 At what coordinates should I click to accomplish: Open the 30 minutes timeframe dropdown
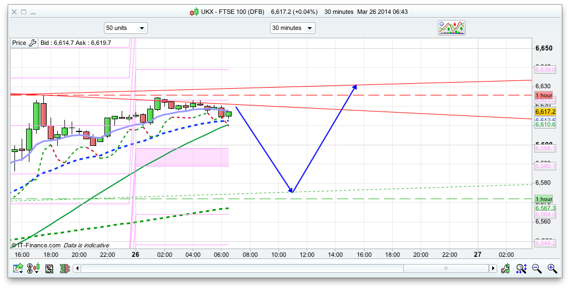pos(292,28)
